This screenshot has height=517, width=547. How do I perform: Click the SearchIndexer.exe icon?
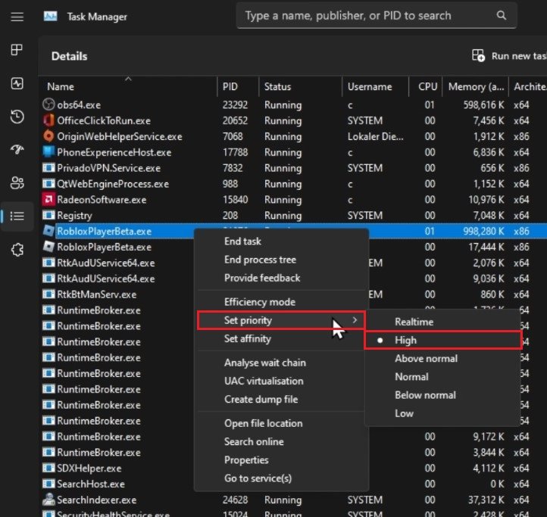click(x=48, y=500)
